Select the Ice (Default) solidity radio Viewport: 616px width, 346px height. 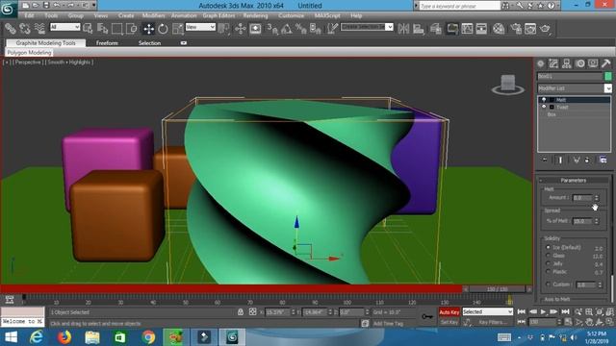548,247
